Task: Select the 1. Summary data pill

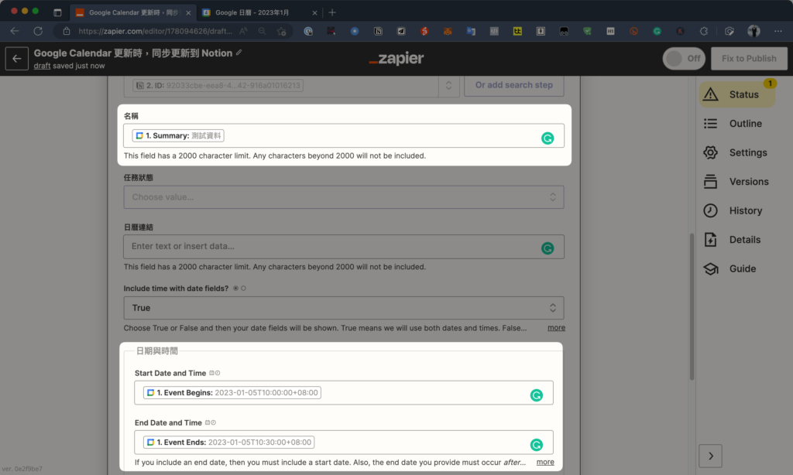Action: coord(178,135)
